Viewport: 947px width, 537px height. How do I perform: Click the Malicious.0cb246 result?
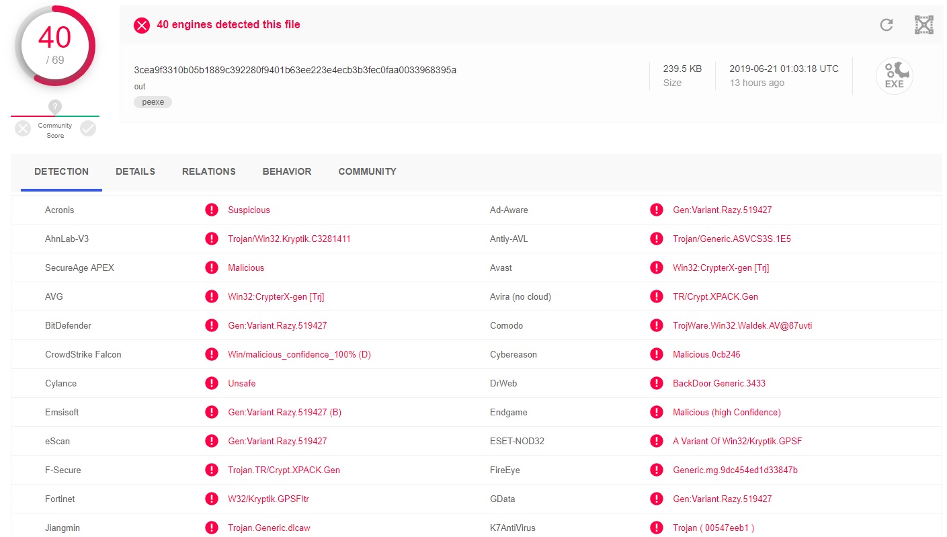pyautogui.click(x=706, y=354)
